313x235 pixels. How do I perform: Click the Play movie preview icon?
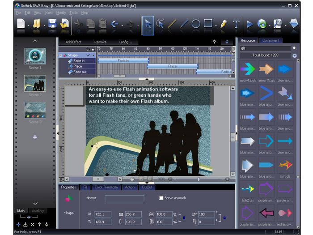250,24
